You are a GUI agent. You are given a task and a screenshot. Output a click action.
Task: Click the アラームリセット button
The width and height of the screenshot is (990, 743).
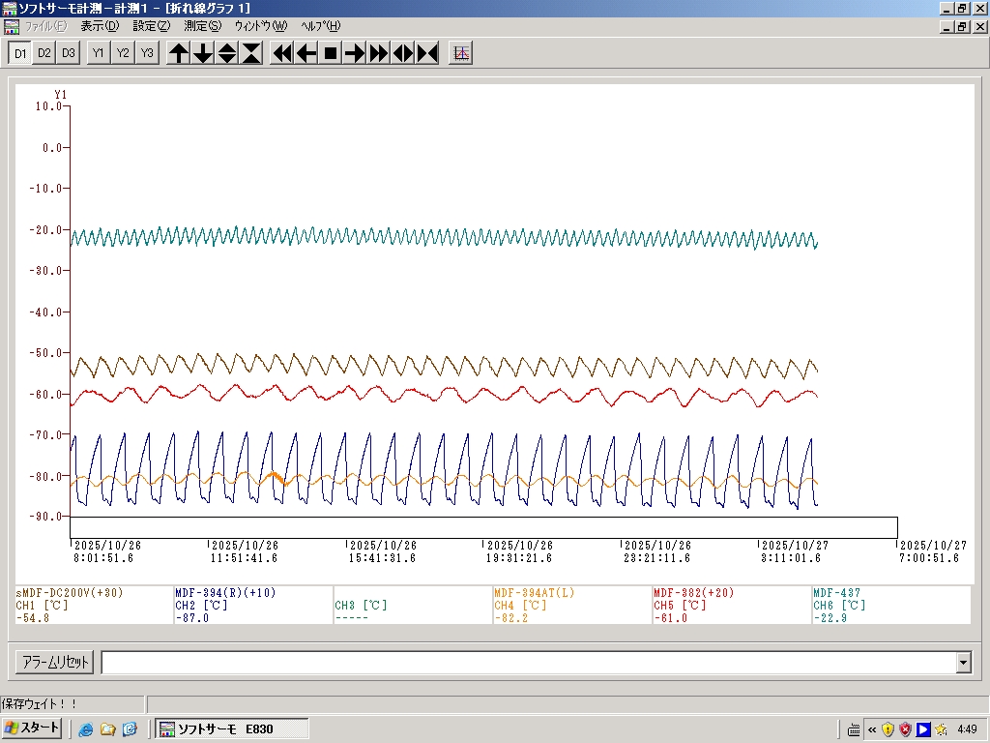[x=55, y=663]
